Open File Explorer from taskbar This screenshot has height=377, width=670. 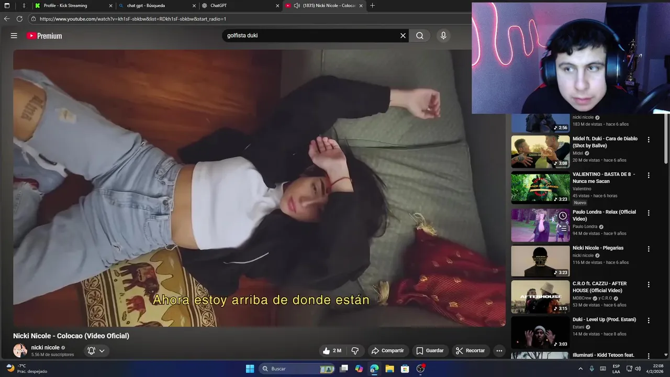coord(389,369)
